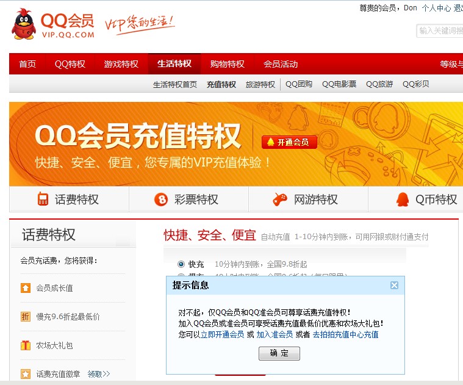Click the 领取>> link

click(x=99, y=374)
